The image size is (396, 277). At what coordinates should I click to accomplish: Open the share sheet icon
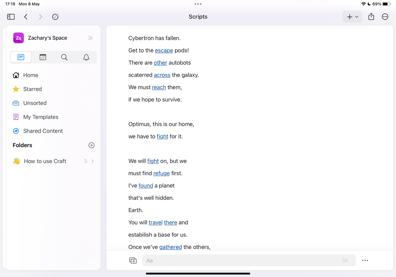tap(371, 17)
